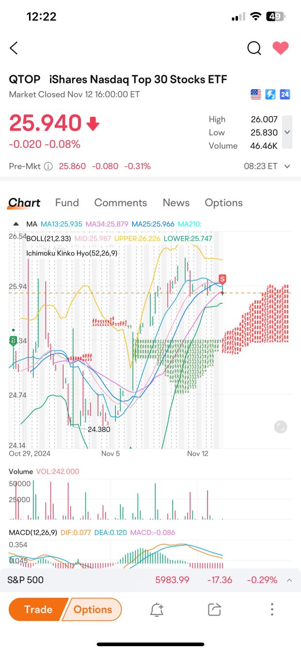Share QTOP using the share icon
Image resolution: width=301 pixels, height=652 pixels.
(x=214, y=609)
